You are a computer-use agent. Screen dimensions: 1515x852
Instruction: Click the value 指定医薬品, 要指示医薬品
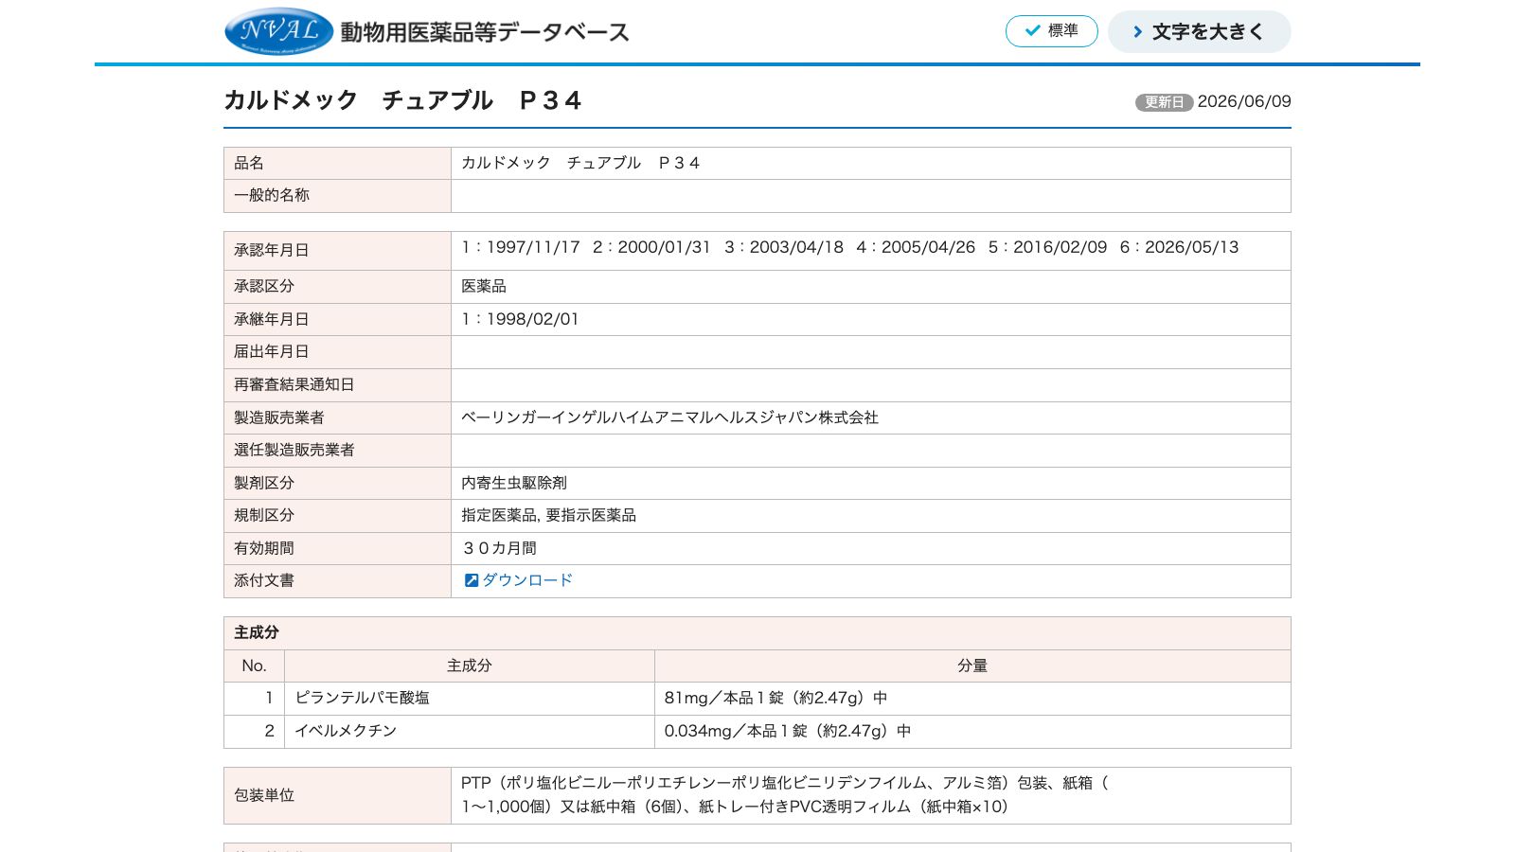click(548, 515)
